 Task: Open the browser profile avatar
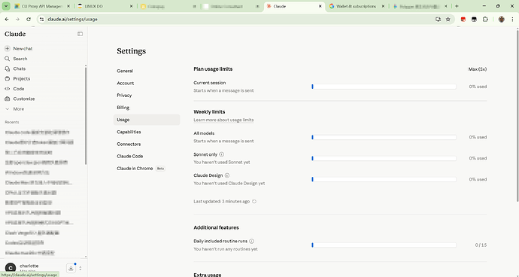click(x=502, y=20)
